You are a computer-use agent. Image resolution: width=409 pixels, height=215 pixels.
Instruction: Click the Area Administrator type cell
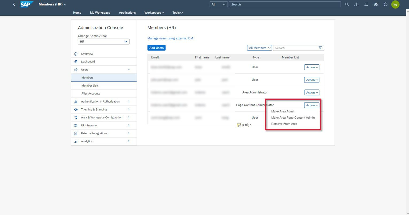tap(255, 92)
